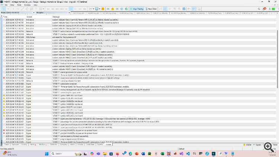Select the H1 timeframe
The image size is (279, 157).
coord(66,9)
